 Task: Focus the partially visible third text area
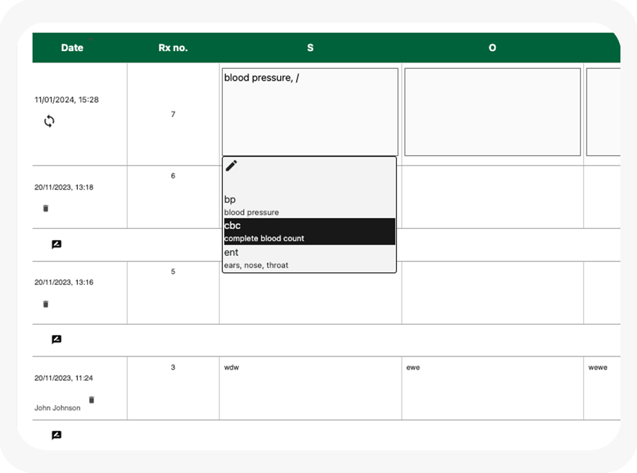603,112
